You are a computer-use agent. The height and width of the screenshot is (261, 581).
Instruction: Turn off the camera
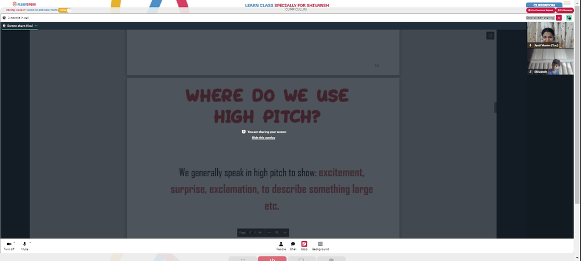pyautogui.click(x=9, y=244)
